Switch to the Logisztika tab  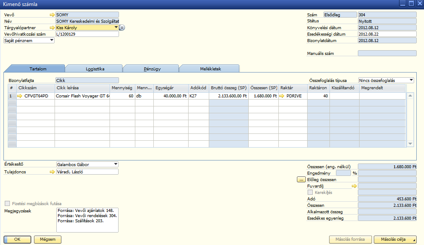point(95,69)
